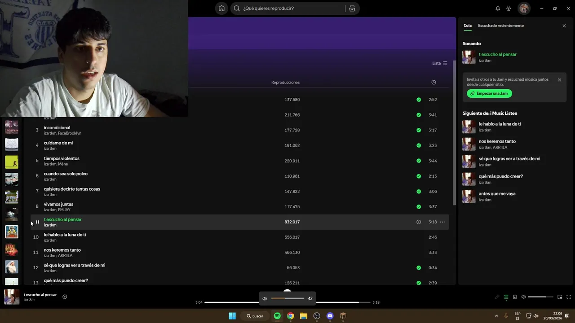Open now playing album cover in player bar
Viewport: 575px width, 323px height.
[12, 297]
